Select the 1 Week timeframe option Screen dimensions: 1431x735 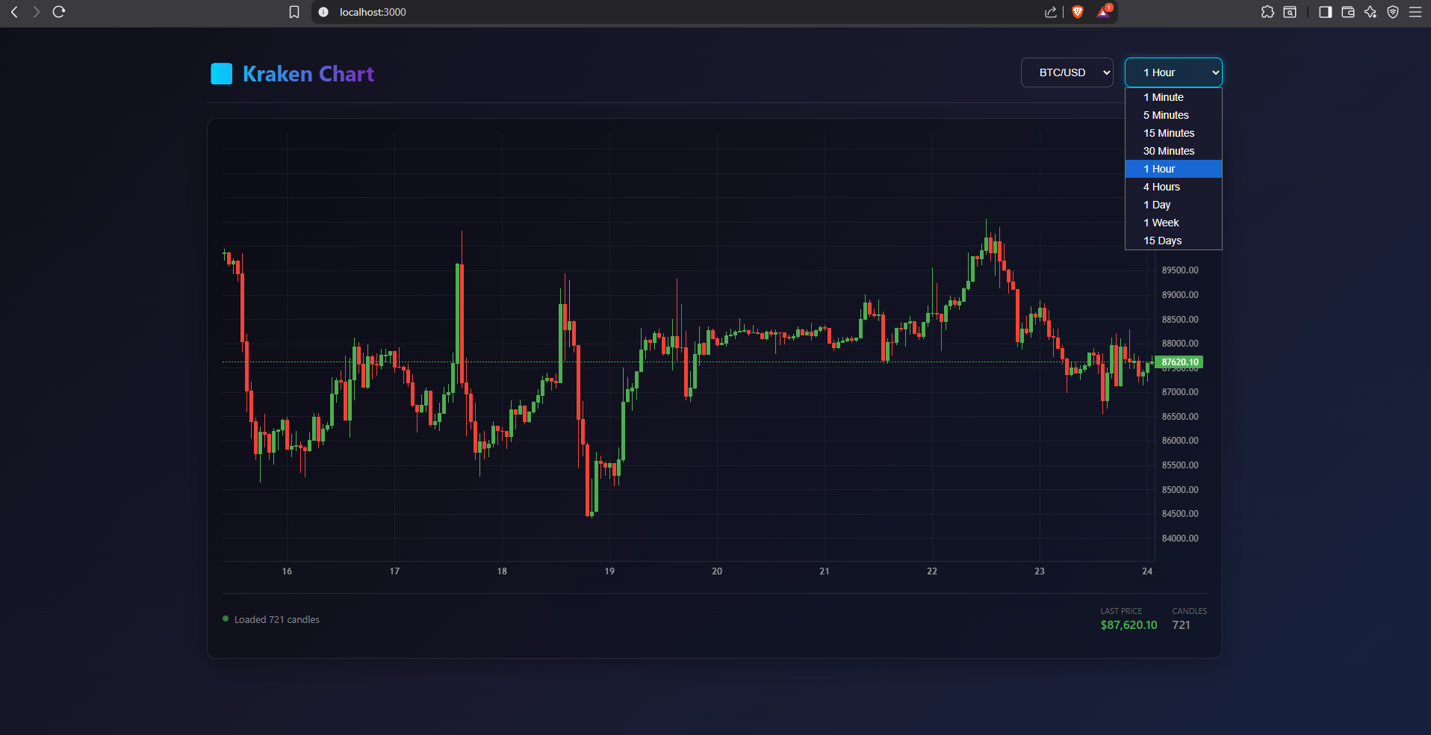pos(1173,223)
